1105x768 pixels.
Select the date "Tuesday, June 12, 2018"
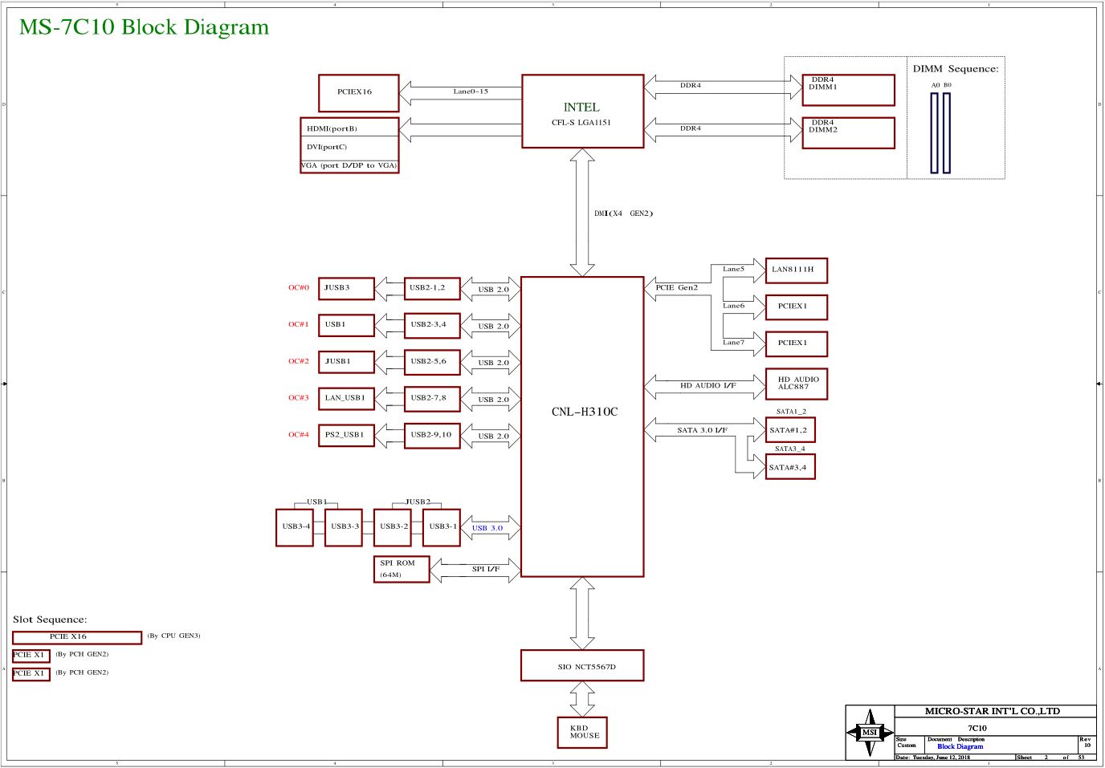[941, 758]
